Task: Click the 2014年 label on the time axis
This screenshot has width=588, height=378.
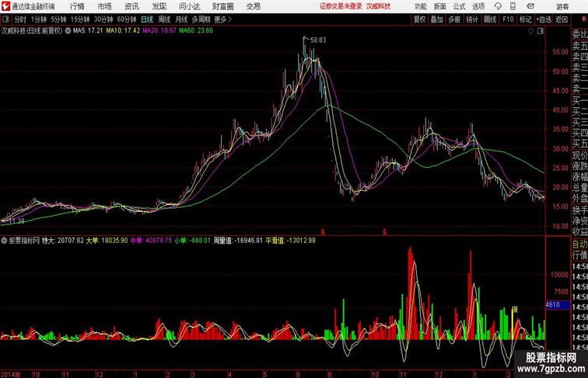Action: click(11, 374)
